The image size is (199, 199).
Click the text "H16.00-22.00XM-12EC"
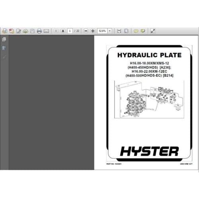[149, 71]
